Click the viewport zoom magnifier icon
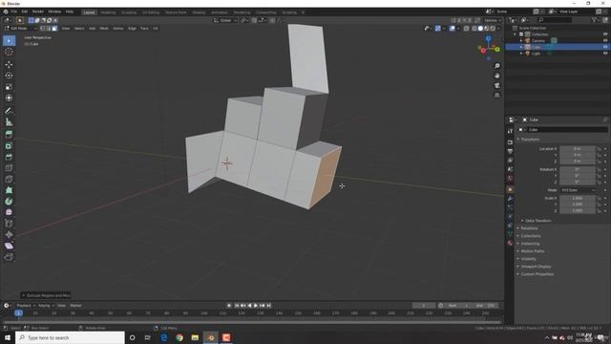 click(x=496, y=66)
